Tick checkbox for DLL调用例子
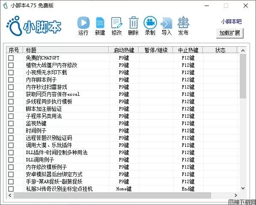This screenshot has width=256, height=205. pos(11,160)
